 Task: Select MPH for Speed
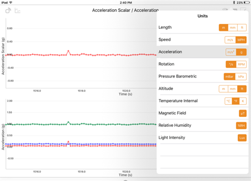click(x=241, y=40)
